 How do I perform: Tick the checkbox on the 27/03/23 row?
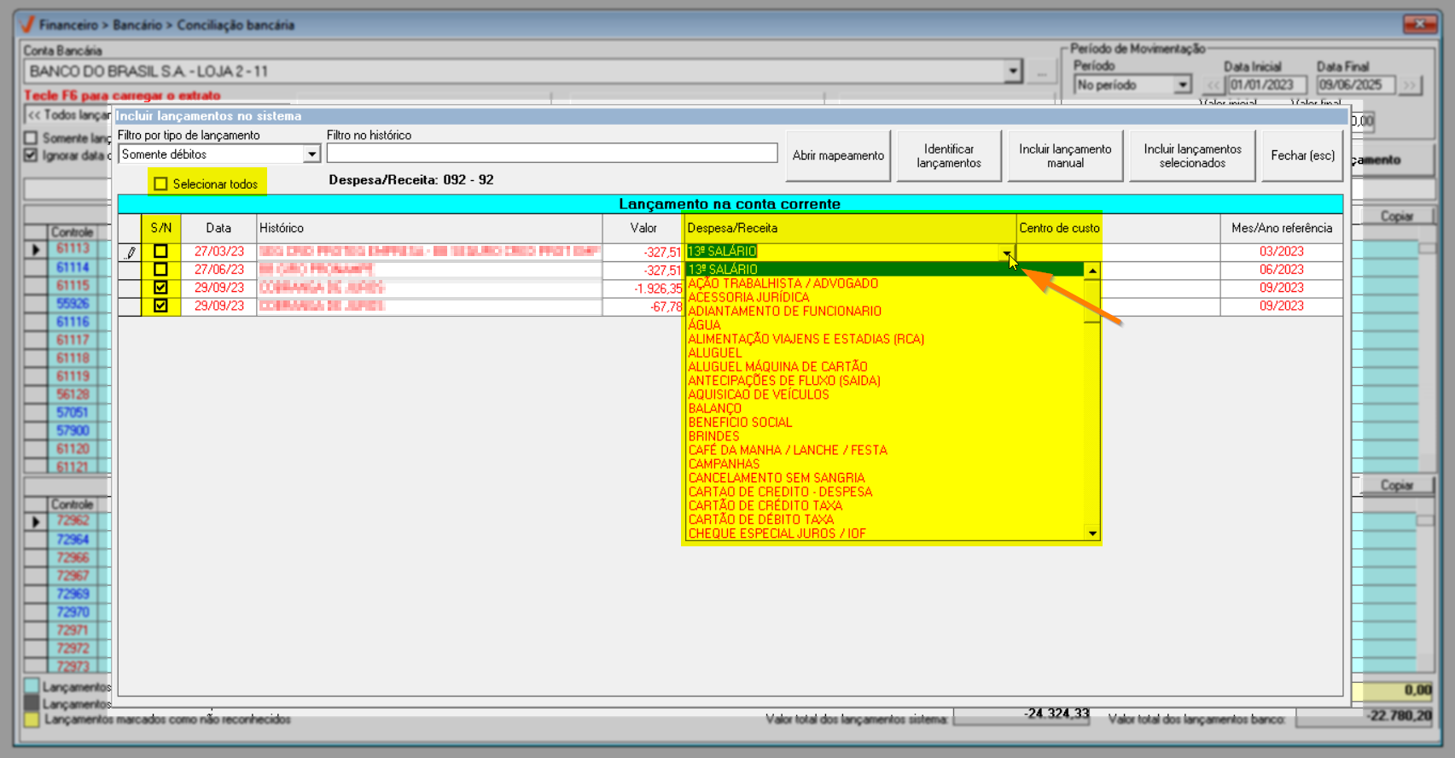160,251
